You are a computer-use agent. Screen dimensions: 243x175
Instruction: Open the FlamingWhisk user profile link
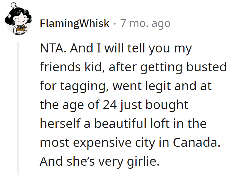74,23
